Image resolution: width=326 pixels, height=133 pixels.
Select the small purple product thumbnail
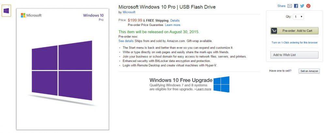tap(6, 11)
